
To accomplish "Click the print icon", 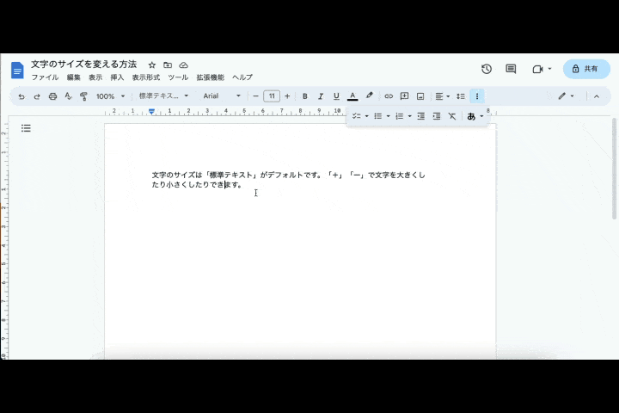I will [x=52, y=96].
